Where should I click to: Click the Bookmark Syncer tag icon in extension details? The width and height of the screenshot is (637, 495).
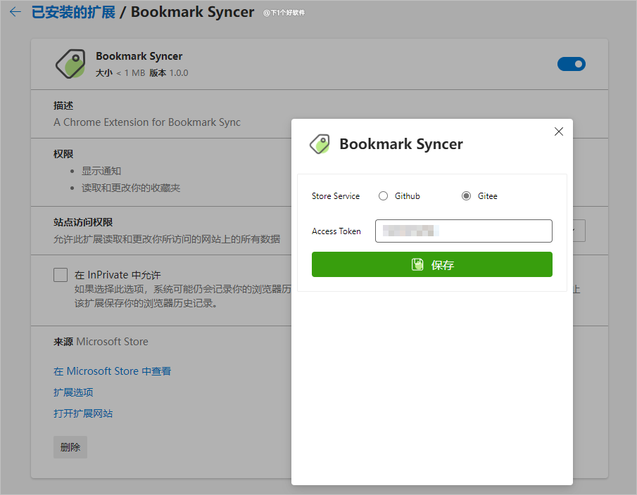pyautogui.click(x=70, y=64)
